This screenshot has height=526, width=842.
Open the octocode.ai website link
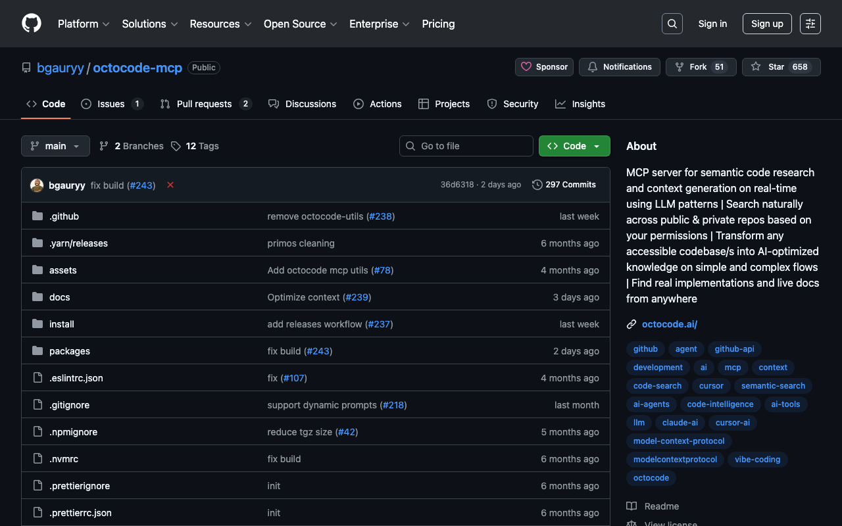(x=669, y=324)
